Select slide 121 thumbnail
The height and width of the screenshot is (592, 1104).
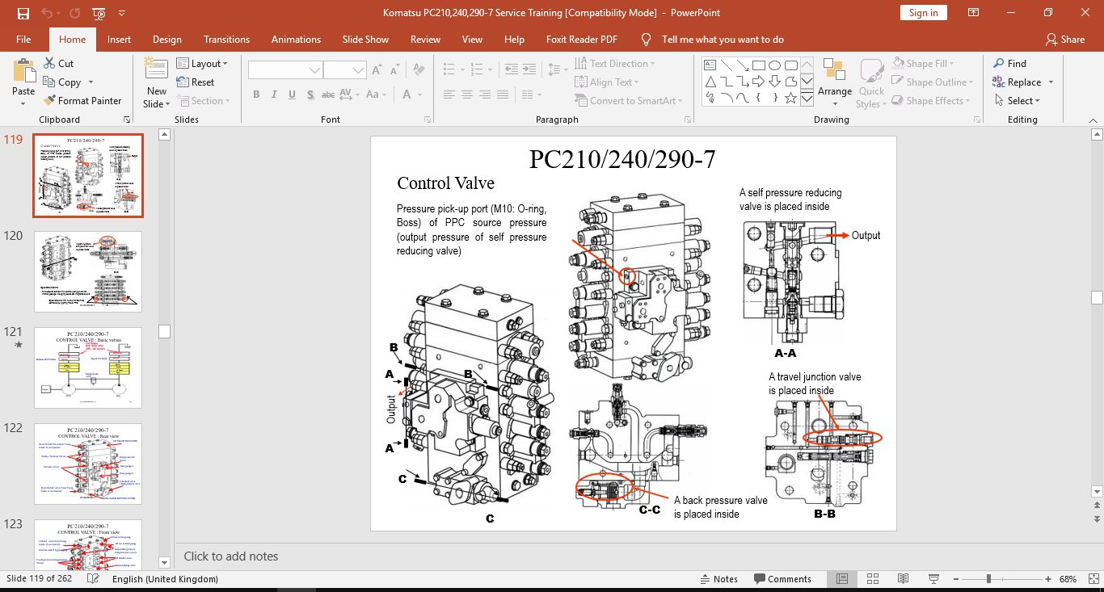(87, 367)
